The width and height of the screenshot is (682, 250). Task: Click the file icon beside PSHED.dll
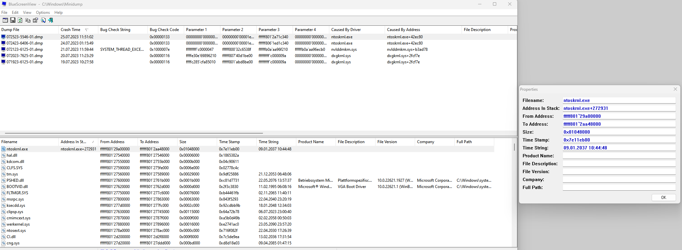pyautogui.click(x=4, y=180)
